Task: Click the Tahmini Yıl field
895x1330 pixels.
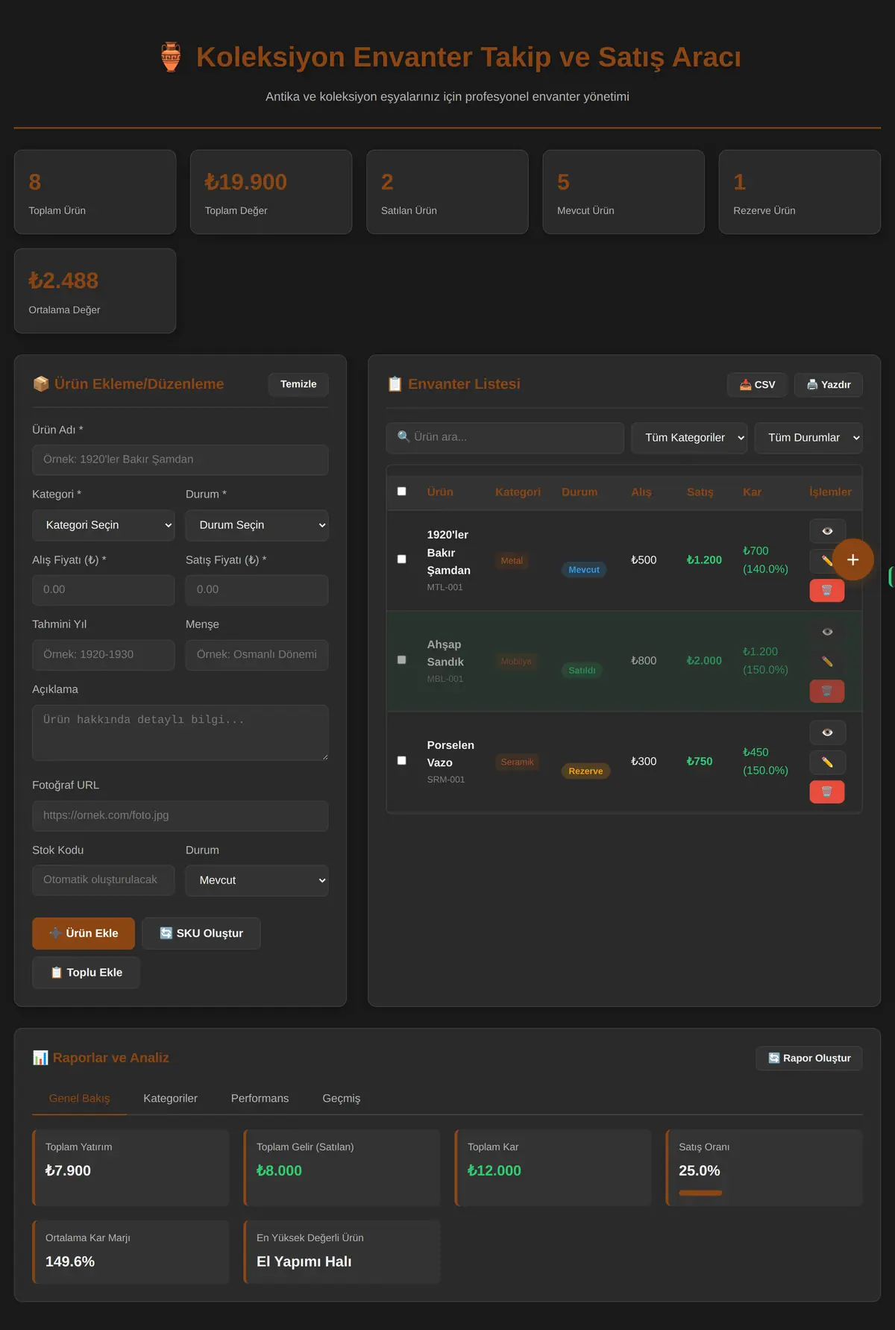Action: (104, 655)
